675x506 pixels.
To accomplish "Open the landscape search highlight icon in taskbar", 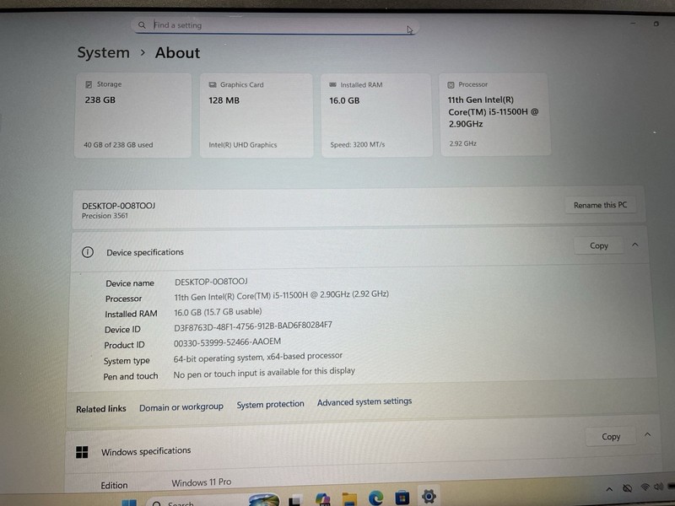I will click(263, 499).
